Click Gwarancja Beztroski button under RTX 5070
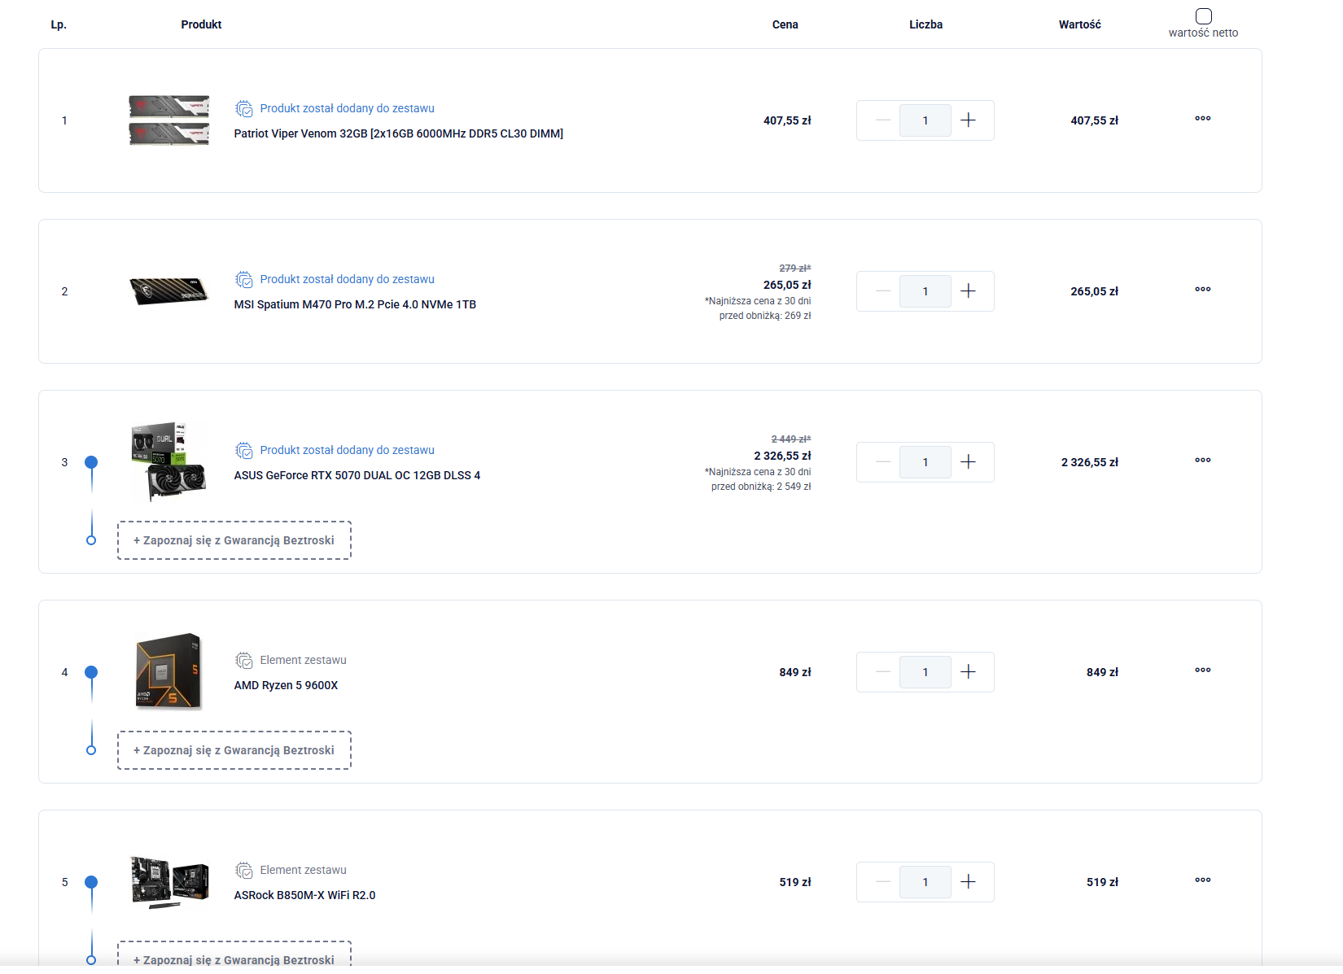 pos(234,540)
